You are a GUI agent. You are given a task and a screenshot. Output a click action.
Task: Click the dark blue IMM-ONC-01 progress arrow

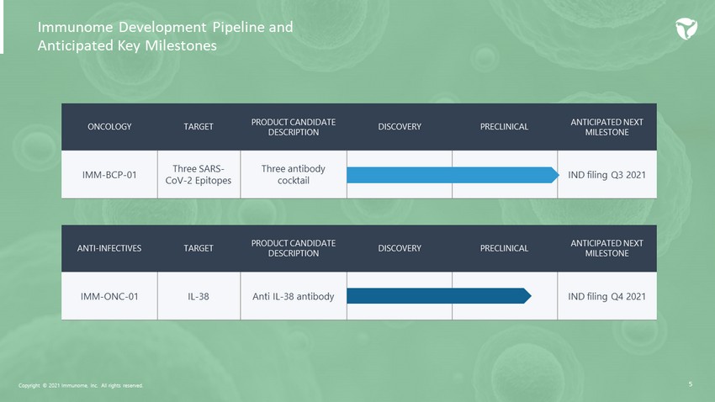[x=437, y=296]
